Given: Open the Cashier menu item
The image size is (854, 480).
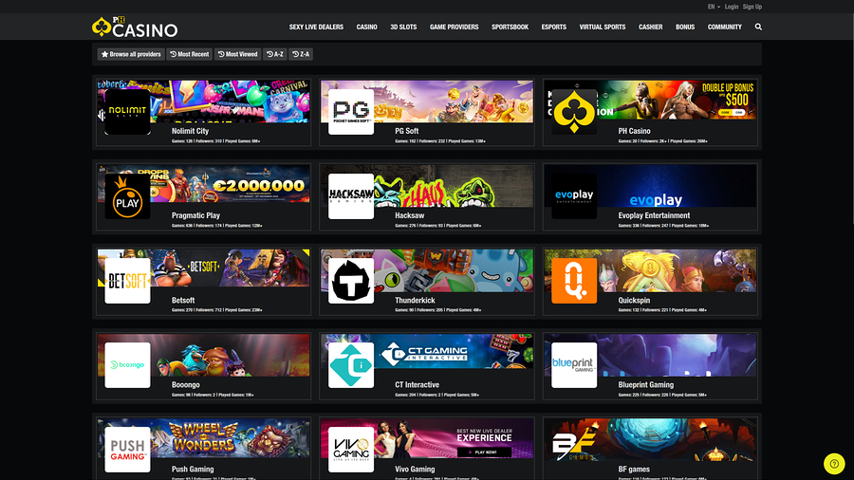Looking at the screenshot, I should click(x=650, y=27).
